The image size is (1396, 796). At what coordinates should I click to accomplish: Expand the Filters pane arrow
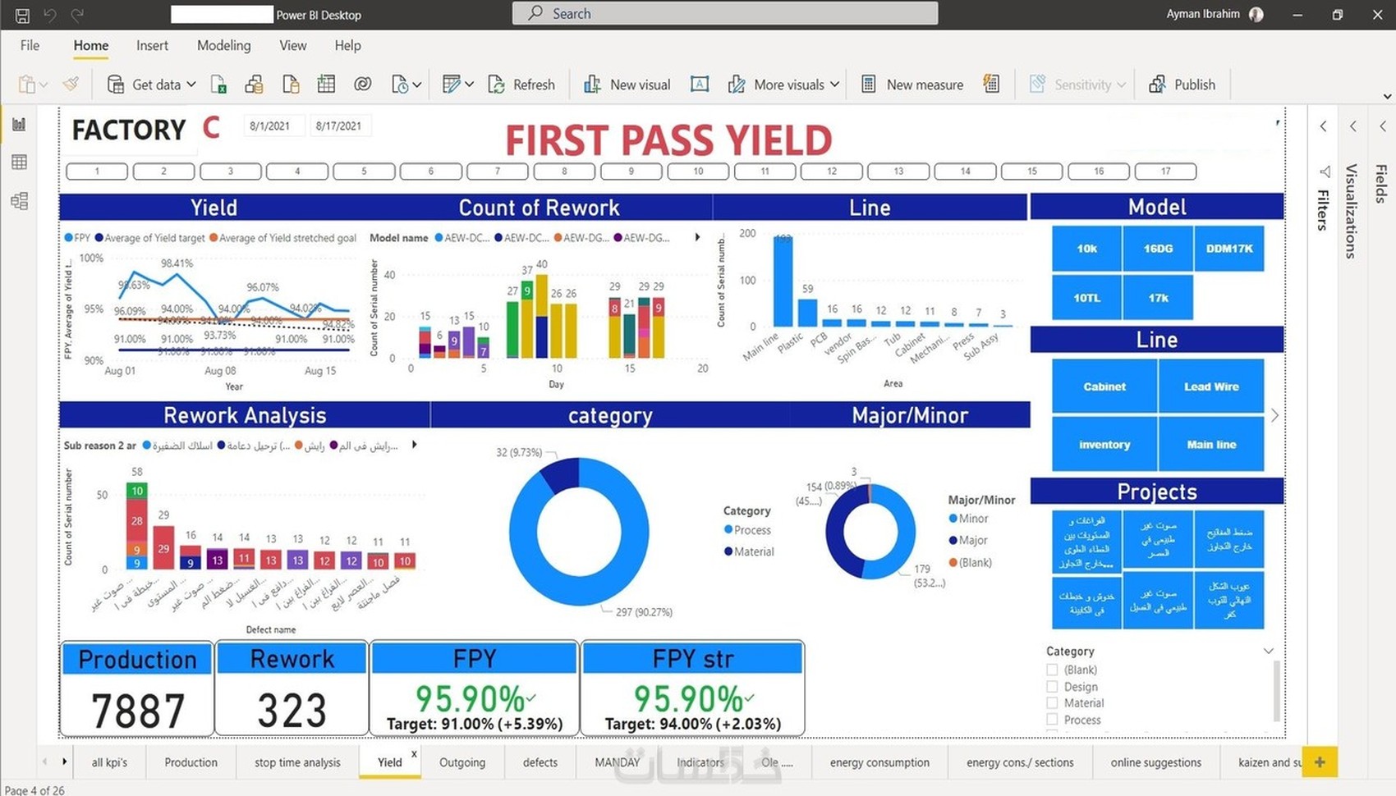coord(1324,126)
